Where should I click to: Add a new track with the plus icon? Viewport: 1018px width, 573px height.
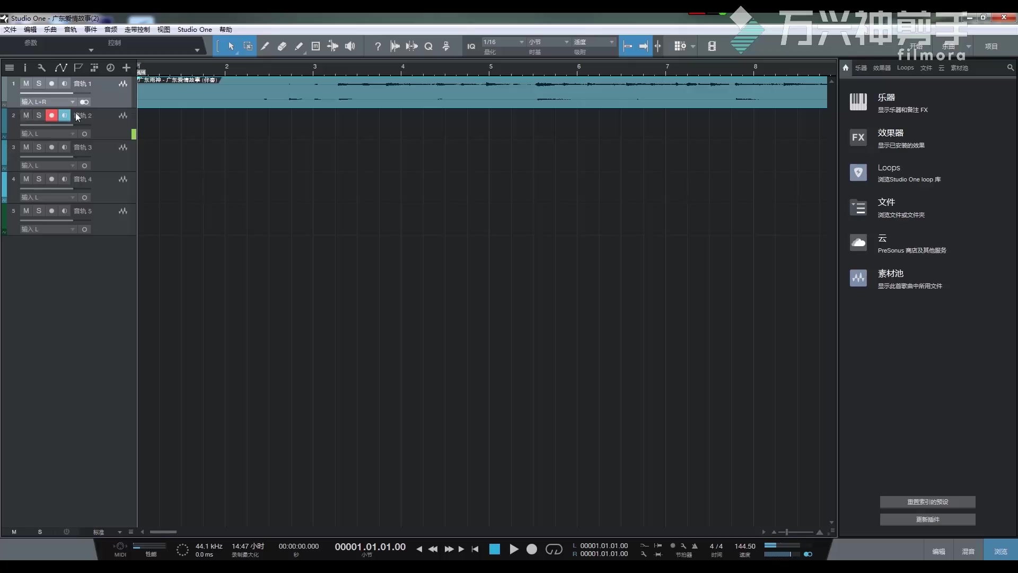coord(126,67)
